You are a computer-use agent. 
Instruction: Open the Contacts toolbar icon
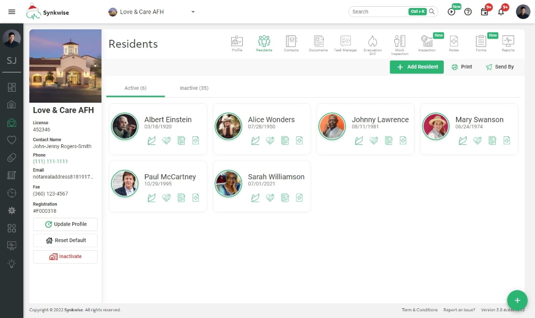click(x=291, y=44)
